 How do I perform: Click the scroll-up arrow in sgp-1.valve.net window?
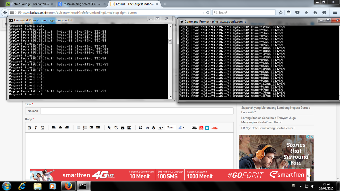tap(171, 26)
